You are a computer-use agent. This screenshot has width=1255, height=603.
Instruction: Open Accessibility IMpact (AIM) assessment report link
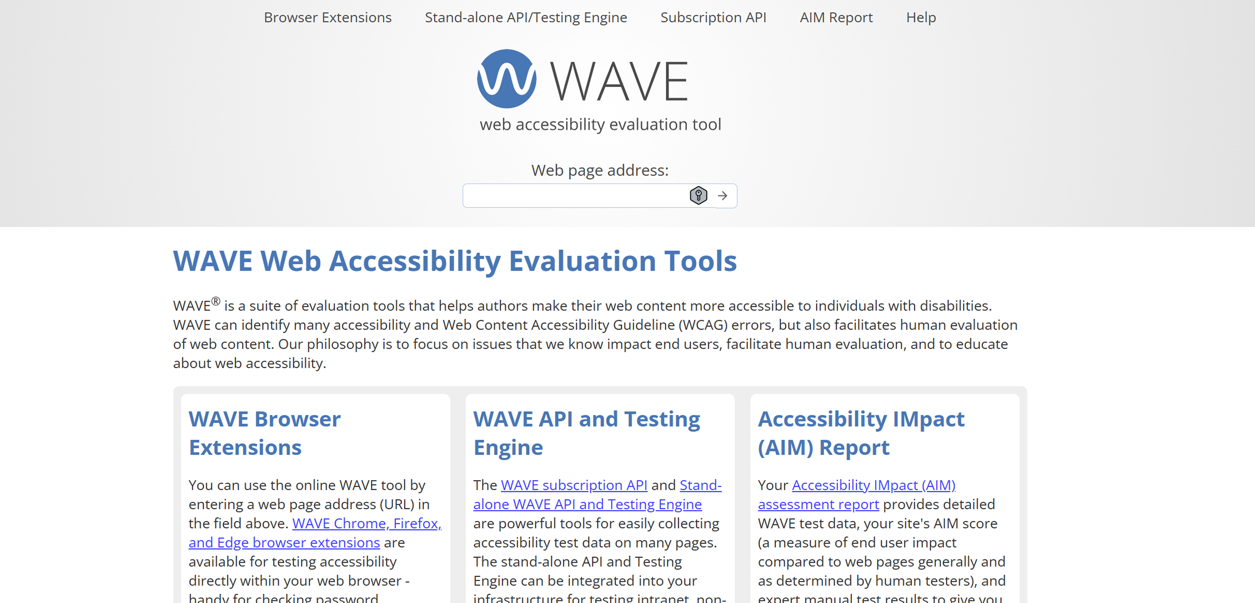(x=873, y=485)
